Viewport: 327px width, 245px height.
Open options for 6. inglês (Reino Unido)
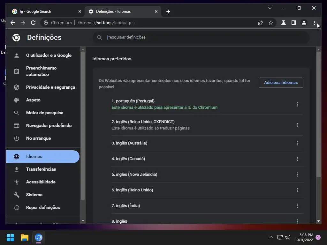[298, 190]
